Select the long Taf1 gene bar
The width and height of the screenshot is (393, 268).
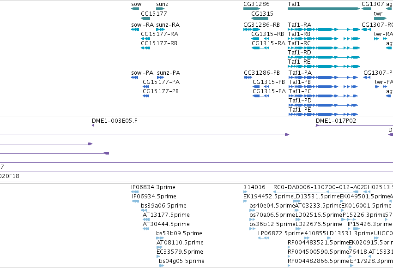[x=324, y=9]
